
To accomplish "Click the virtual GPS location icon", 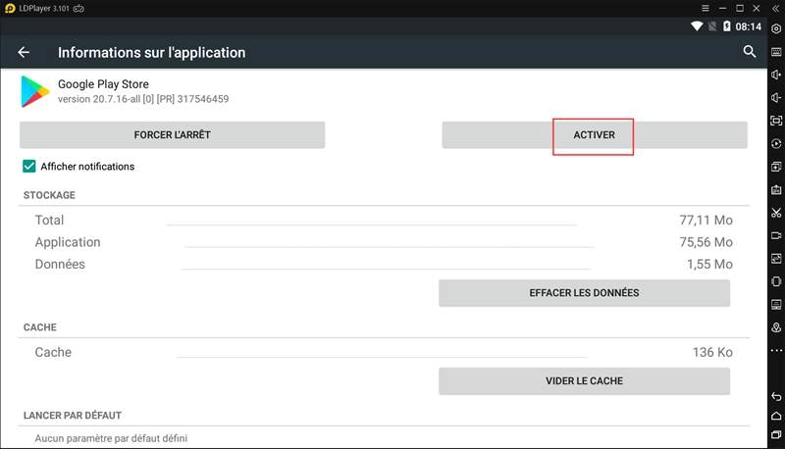I will click(x=776, y=327).
